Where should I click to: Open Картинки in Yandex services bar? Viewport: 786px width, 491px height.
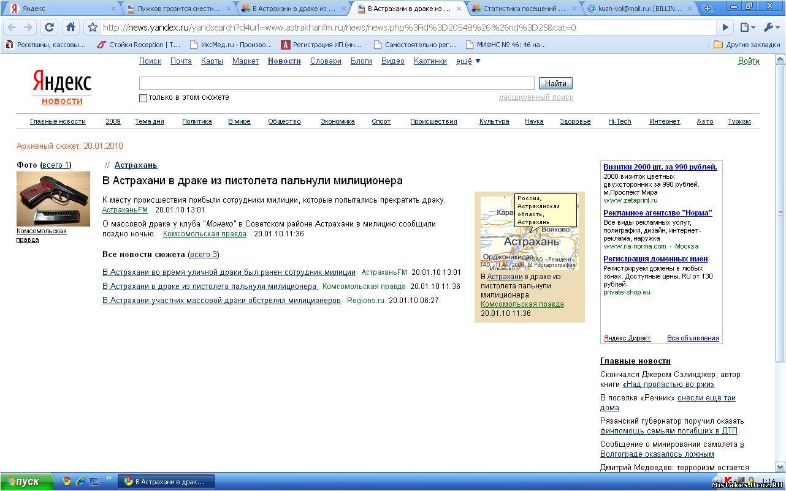pos(430,61)
